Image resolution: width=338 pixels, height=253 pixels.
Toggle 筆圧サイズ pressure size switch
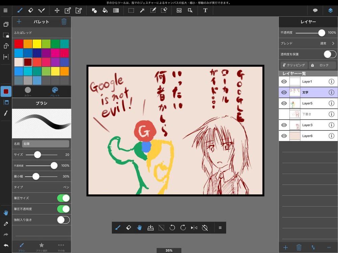(63, 198)
